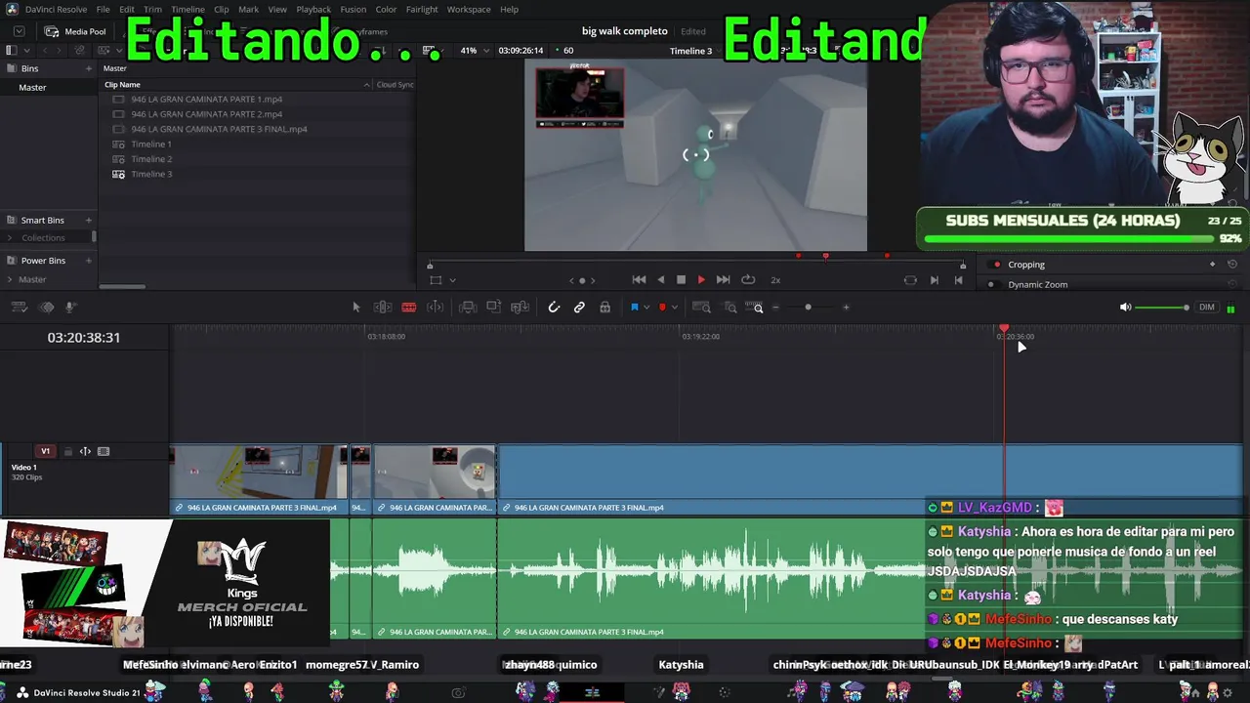This screenshot has height=703, width=1250.
Task: Open the Fusion menu
Action: point(354,10)
